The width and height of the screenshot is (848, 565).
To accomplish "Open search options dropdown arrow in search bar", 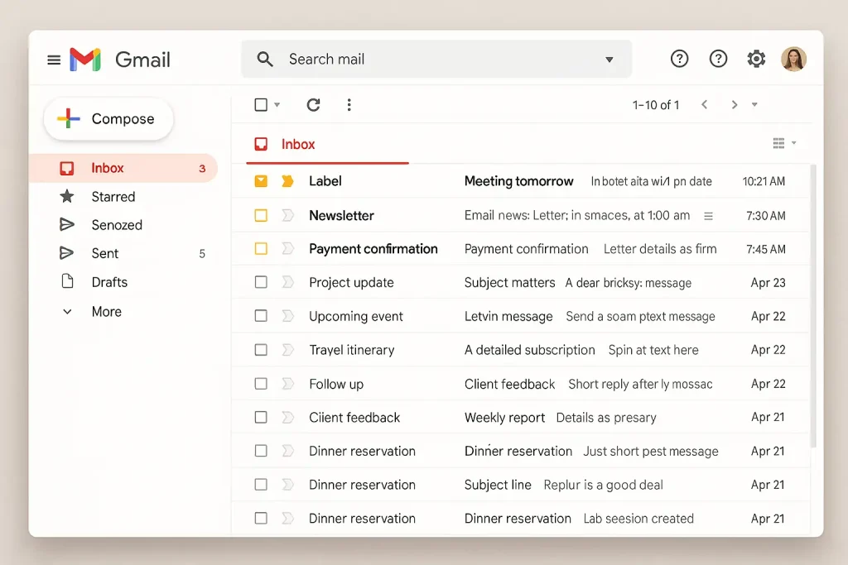I will pos(609,60).
